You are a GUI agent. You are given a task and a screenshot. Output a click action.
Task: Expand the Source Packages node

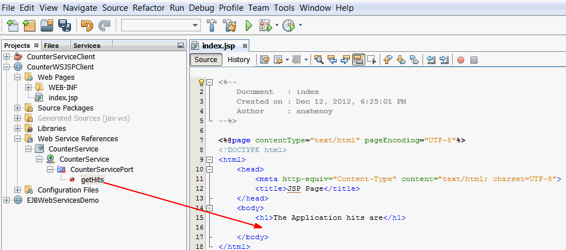point(17,108)
